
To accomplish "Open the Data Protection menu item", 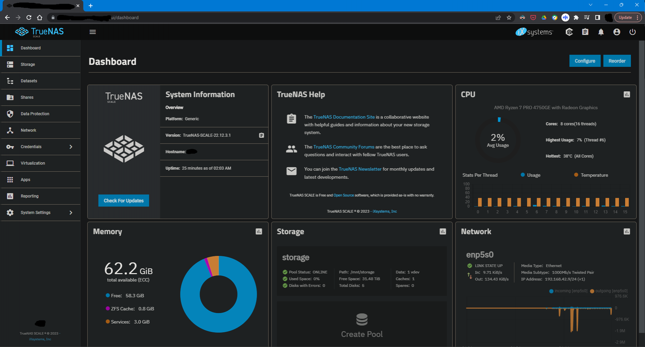I will tap(40, 114).
